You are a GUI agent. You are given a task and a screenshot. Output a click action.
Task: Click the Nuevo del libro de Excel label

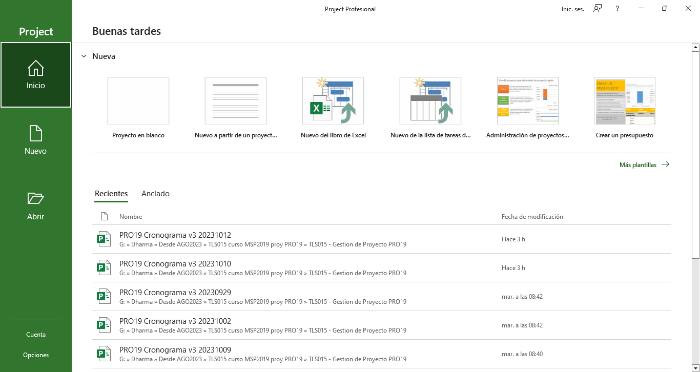pyautogui.click(x=333, y=135)
